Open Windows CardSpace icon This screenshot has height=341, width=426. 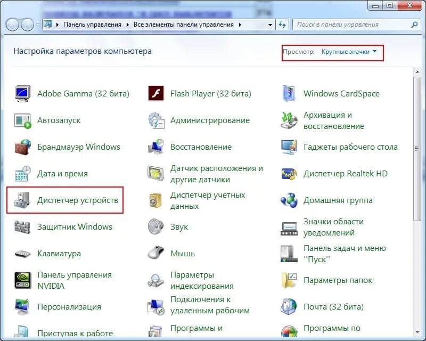pos(289,94)
